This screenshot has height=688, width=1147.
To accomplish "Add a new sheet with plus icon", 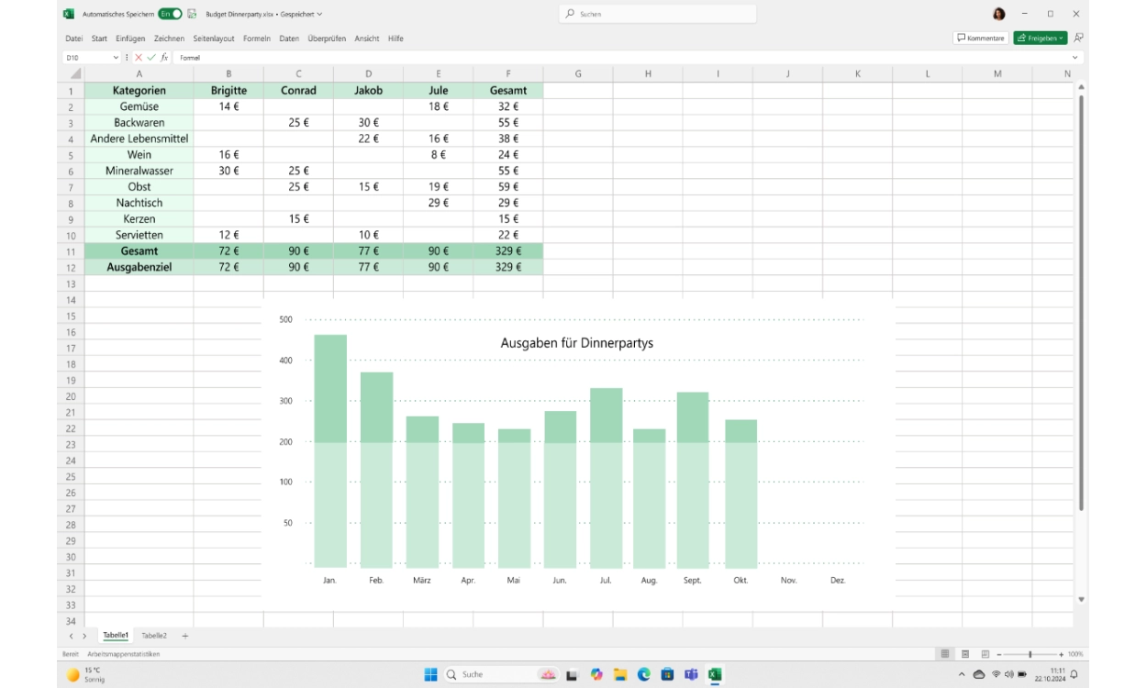I will [184, 636].
